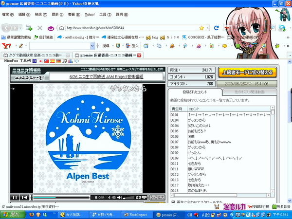Click the red Yahoo Y! toolbar logo
The width and height of the screenshot is (292, 219).
tap(7, 46)
